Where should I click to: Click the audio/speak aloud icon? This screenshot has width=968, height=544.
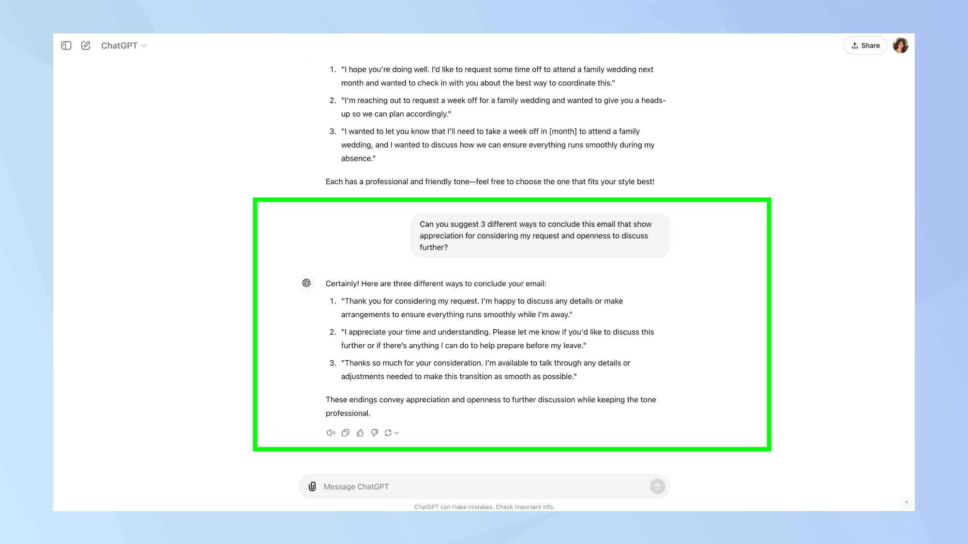[x=330, y=432]
